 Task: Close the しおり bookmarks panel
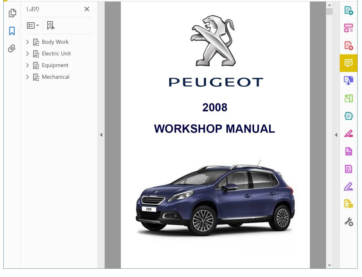click(87, 9)
